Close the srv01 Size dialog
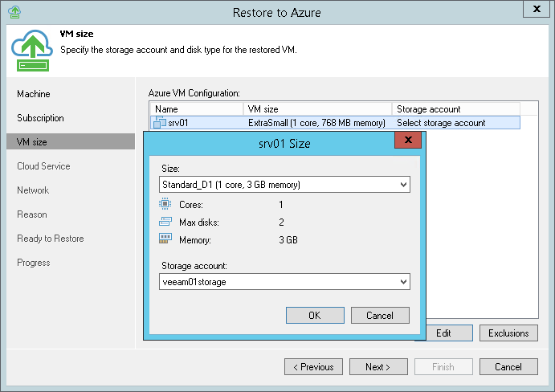555x392 pixels. (x=409, y=141)
